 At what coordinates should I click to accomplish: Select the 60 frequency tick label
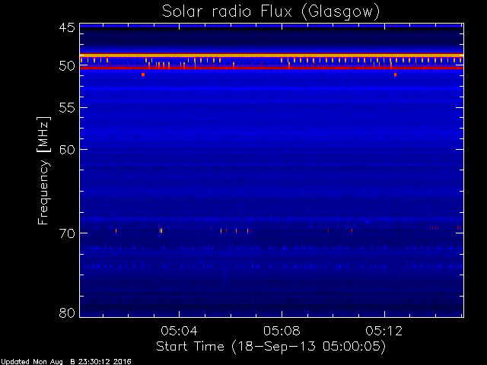67,150
